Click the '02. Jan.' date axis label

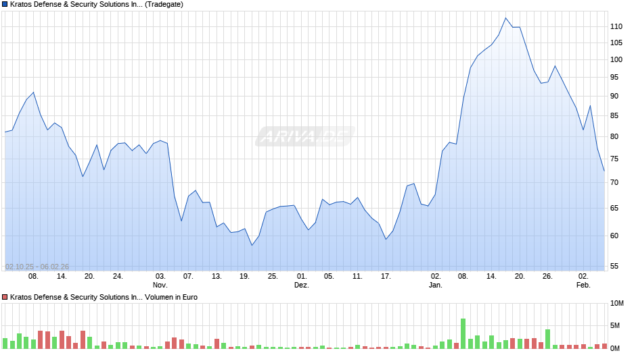[x=436, y=281]
